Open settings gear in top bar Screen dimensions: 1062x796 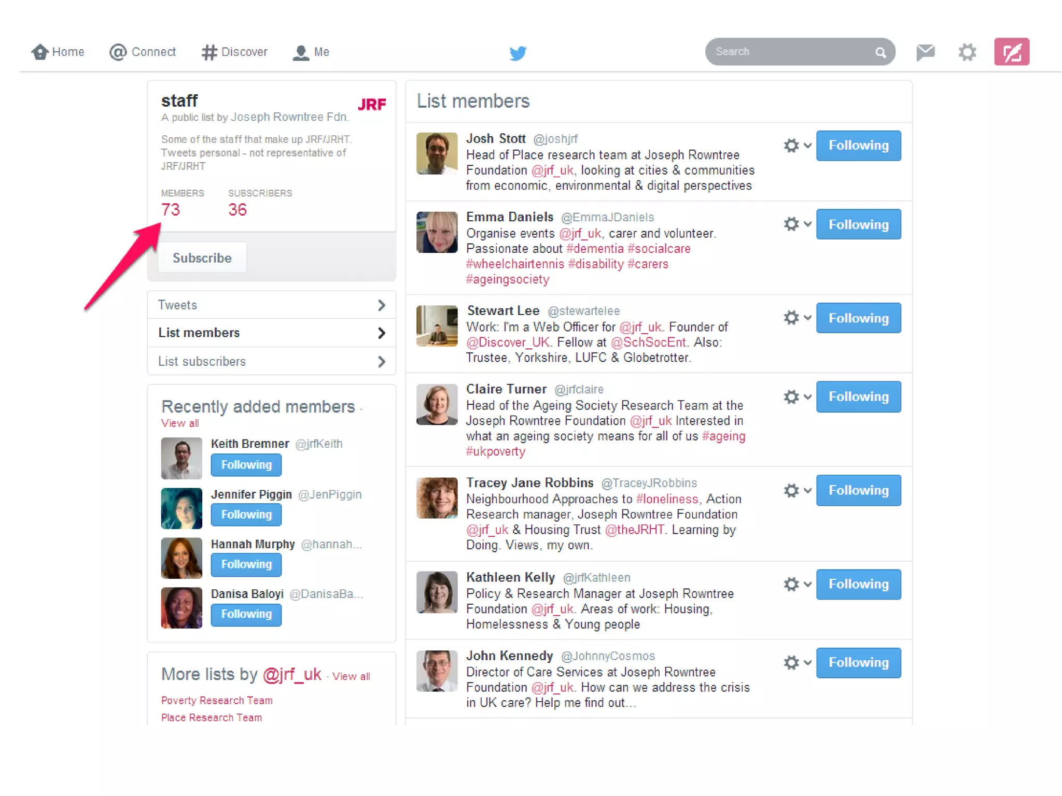click(x=967, y=52)
